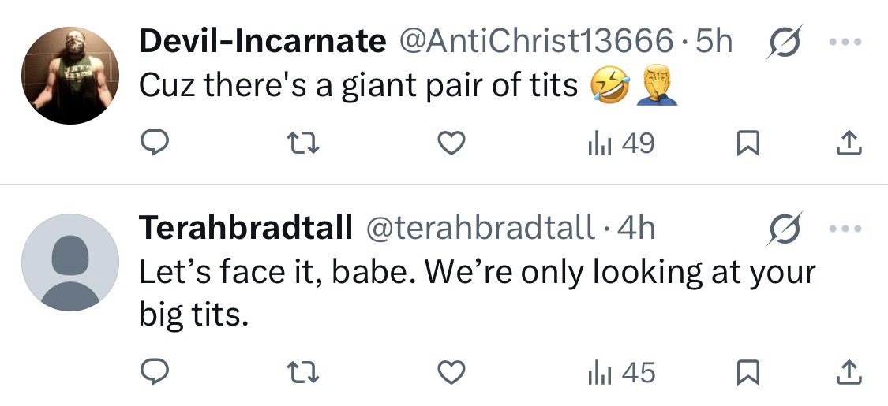Reply to Devil-Incarnate's tweet
Viewport: 888px width, 406px height.
(x=155, y=143)
